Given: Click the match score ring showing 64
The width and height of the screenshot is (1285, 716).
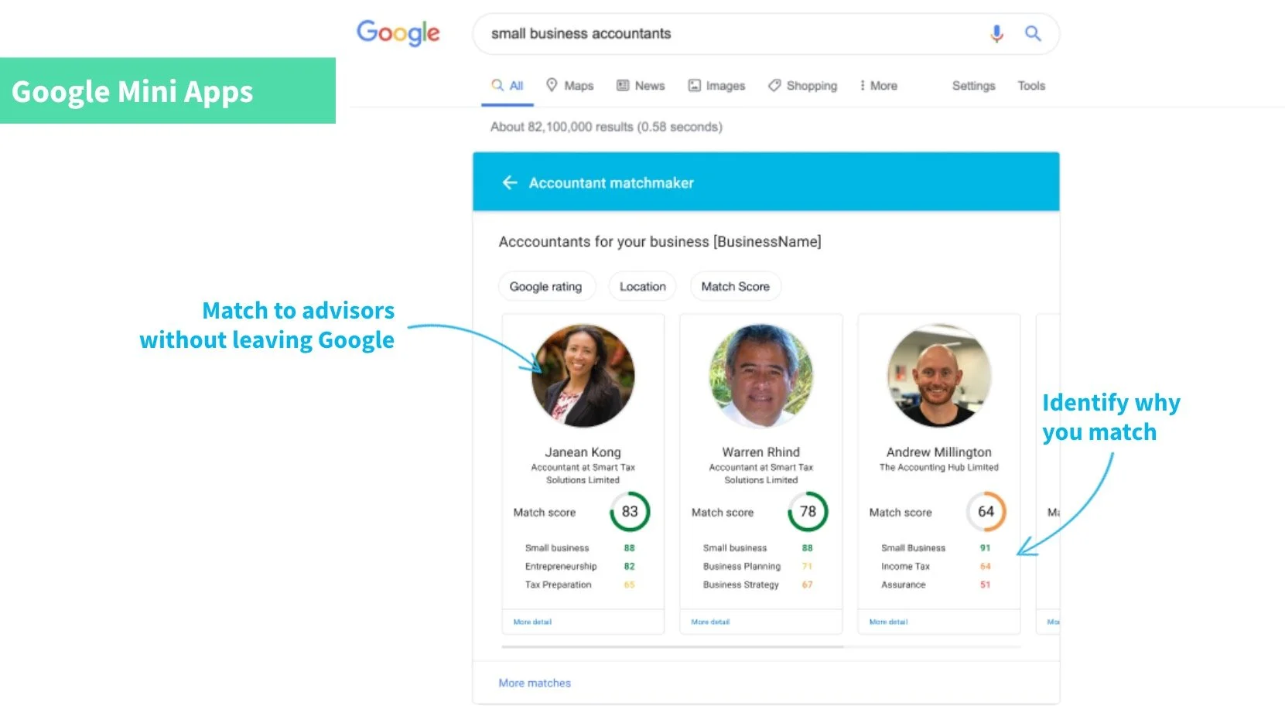Looking at the screenshot, I should 986,512.
